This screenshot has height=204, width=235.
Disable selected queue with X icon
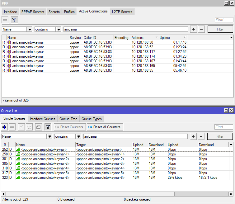pos(29,127)
